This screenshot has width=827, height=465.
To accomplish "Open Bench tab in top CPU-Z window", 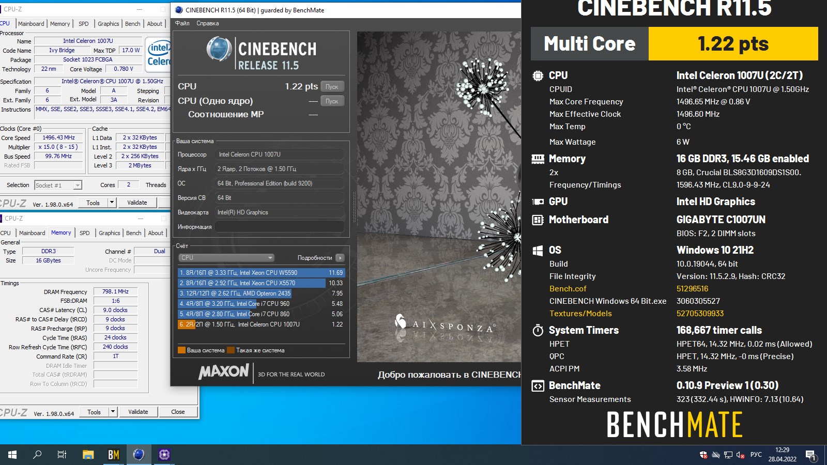I will [x=133, y=24].
